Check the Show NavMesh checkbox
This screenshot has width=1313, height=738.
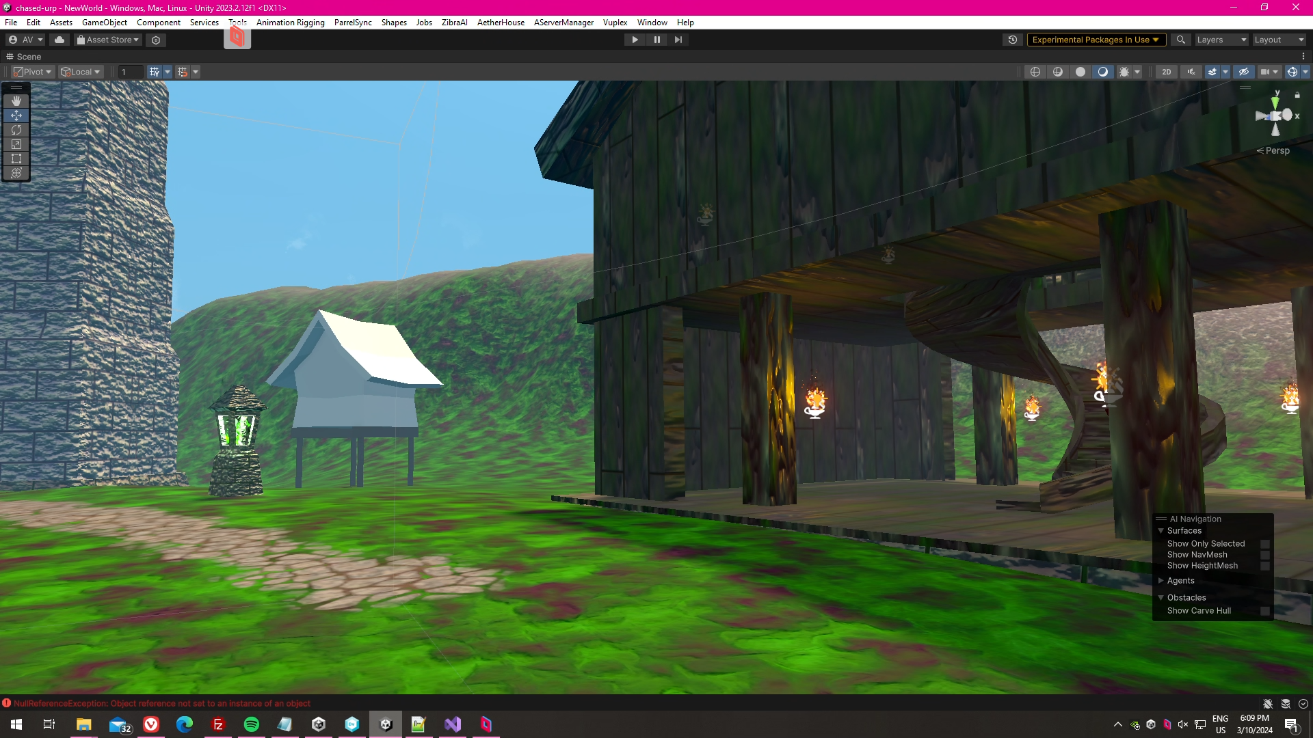(1264, 555)
